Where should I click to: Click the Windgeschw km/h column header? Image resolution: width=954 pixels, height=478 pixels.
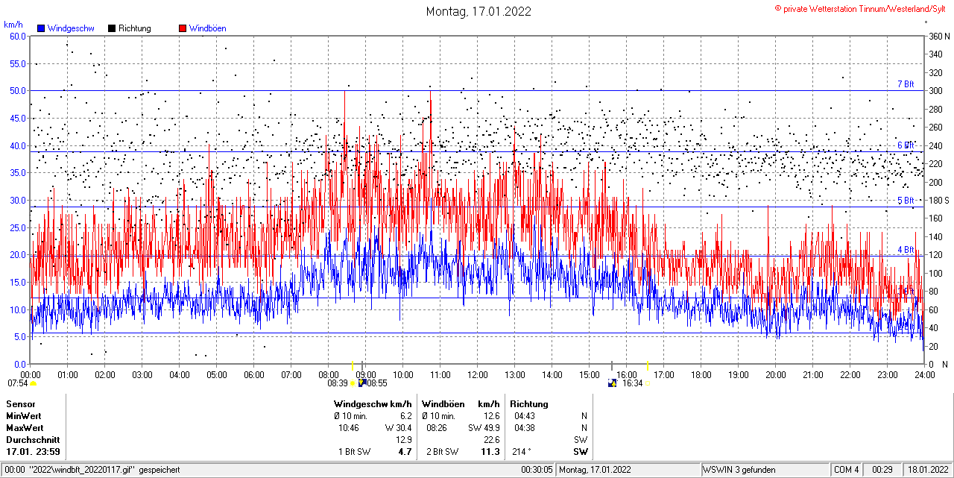click(x=373, y=404)
